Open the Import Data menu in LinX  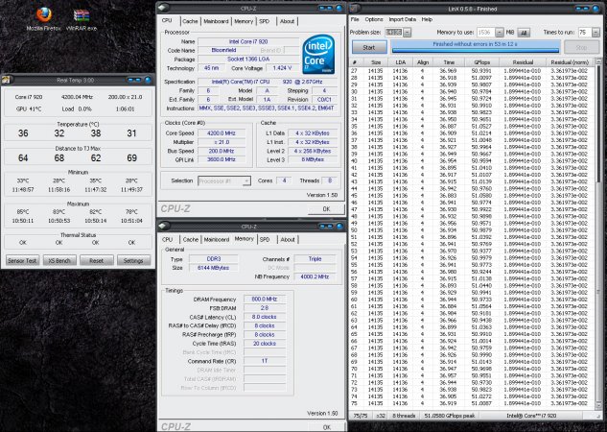tap(402, 19)
